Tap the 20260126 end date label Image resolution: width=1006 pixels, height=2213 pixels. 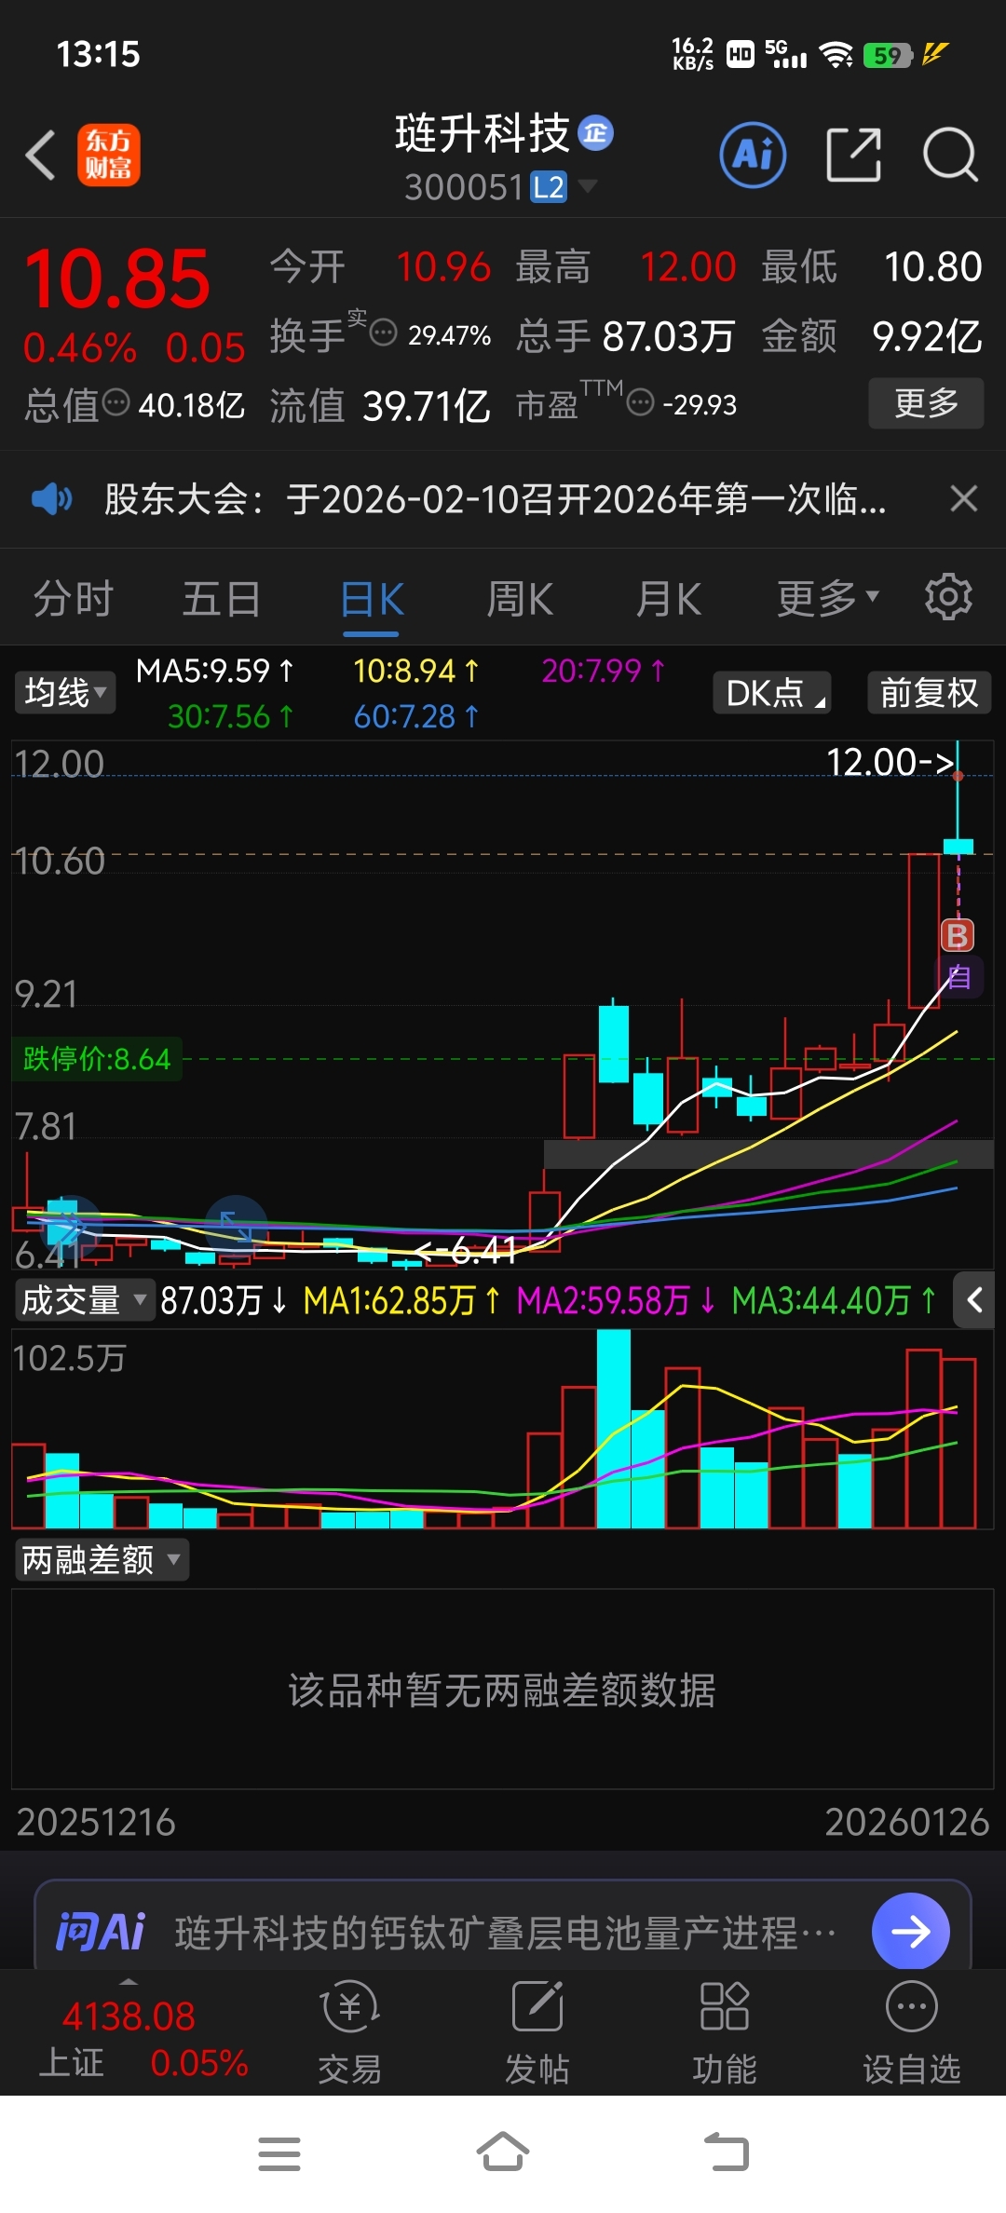point(906,1822)
